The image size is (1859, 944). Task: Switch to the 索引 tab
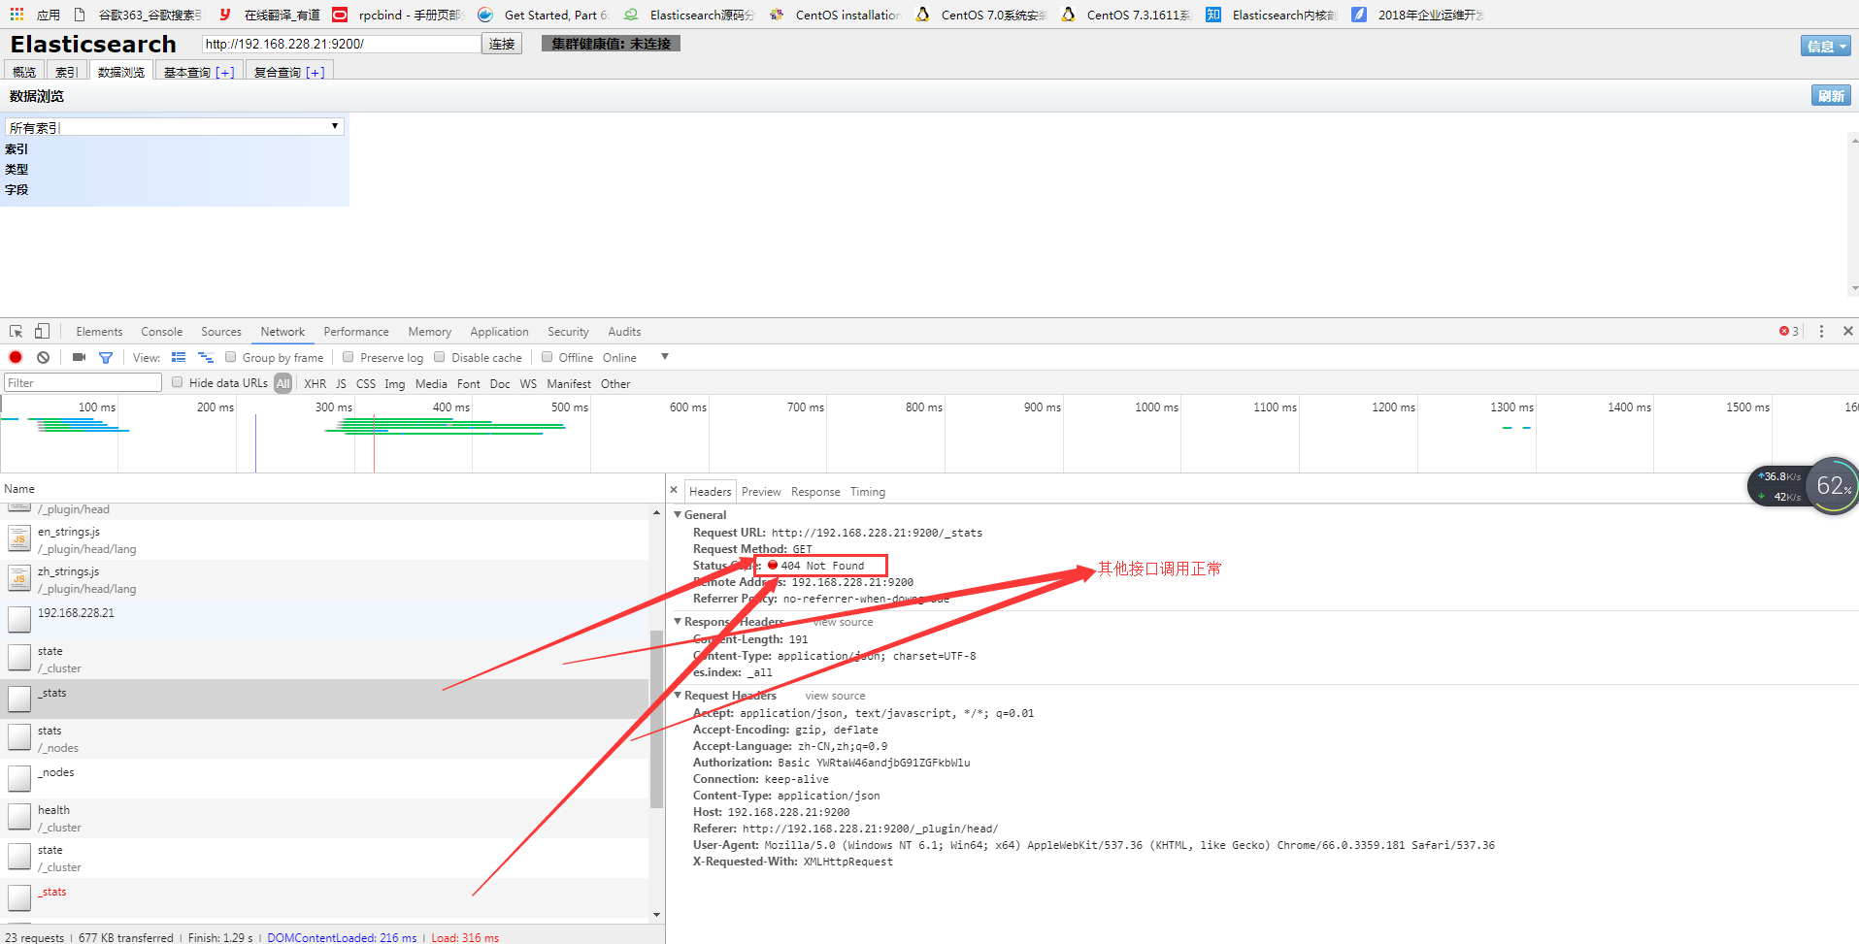(66, 72)
